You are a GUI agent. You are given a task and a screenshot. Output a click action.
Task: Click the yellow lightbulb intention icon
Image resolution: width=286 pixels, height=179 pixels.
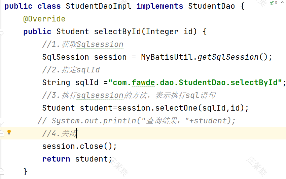[x=9, y=132]
